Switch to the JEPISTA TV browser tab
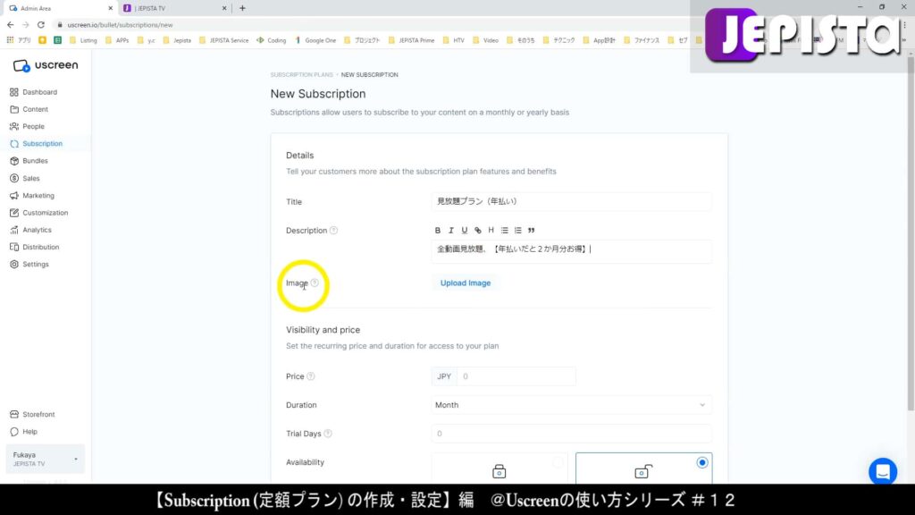The image size is (915, 515). point(174,8)
